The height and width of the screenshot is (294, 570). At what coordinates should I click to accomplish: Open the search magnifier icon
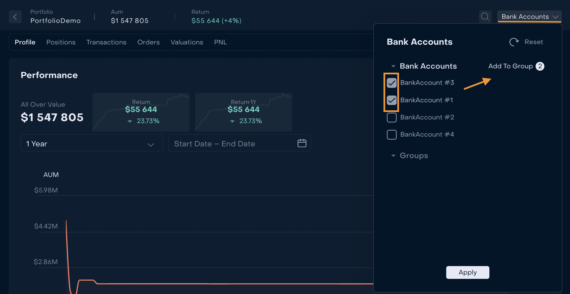click(485, 17)
